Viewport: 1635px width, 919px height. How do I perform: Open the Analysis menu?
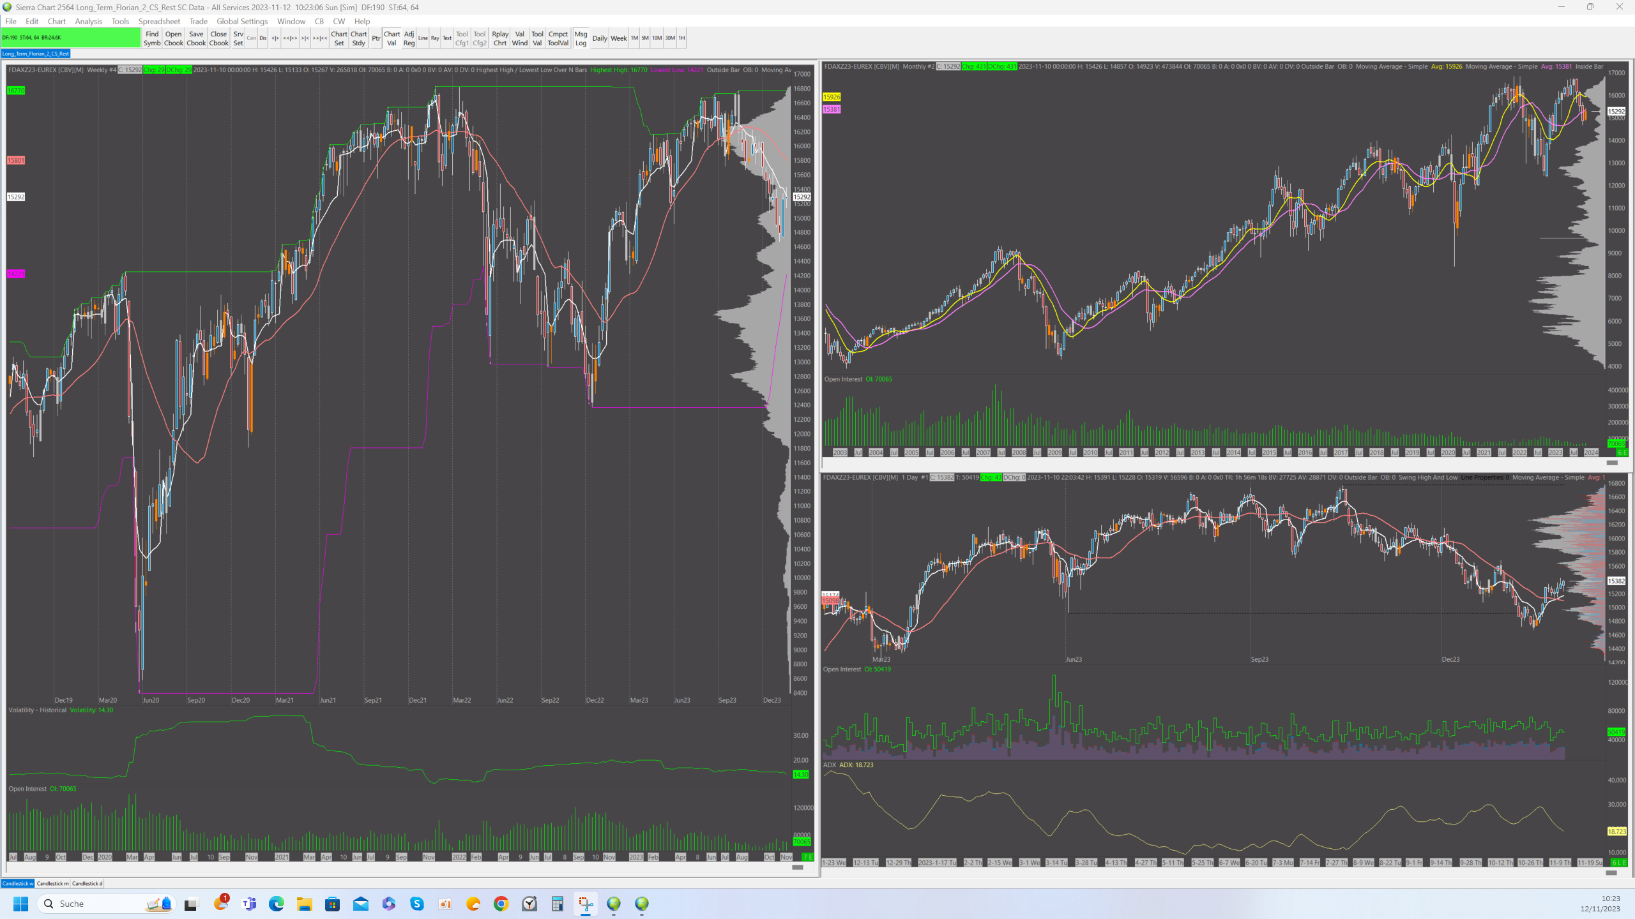[88, 21]
